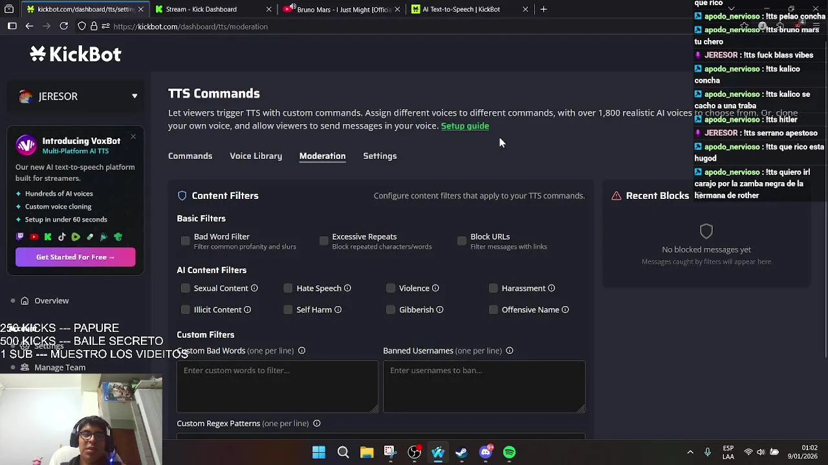
Task: Enable the Block URLs checkbox
Action: 462,241
